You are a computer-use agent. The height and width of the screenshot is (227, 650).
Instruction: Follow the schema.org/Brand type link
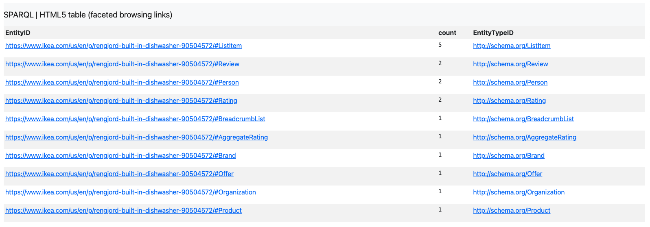click(509, 156)
